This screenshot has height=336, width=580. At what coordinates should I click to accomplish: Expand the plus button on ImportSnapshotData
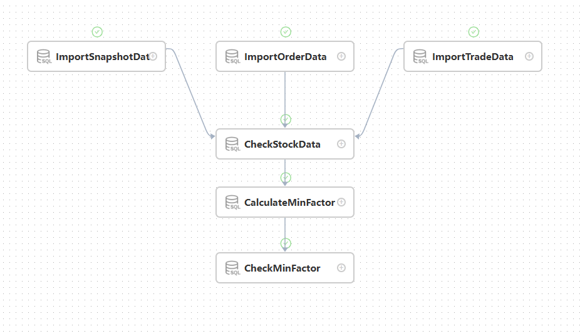153,56
